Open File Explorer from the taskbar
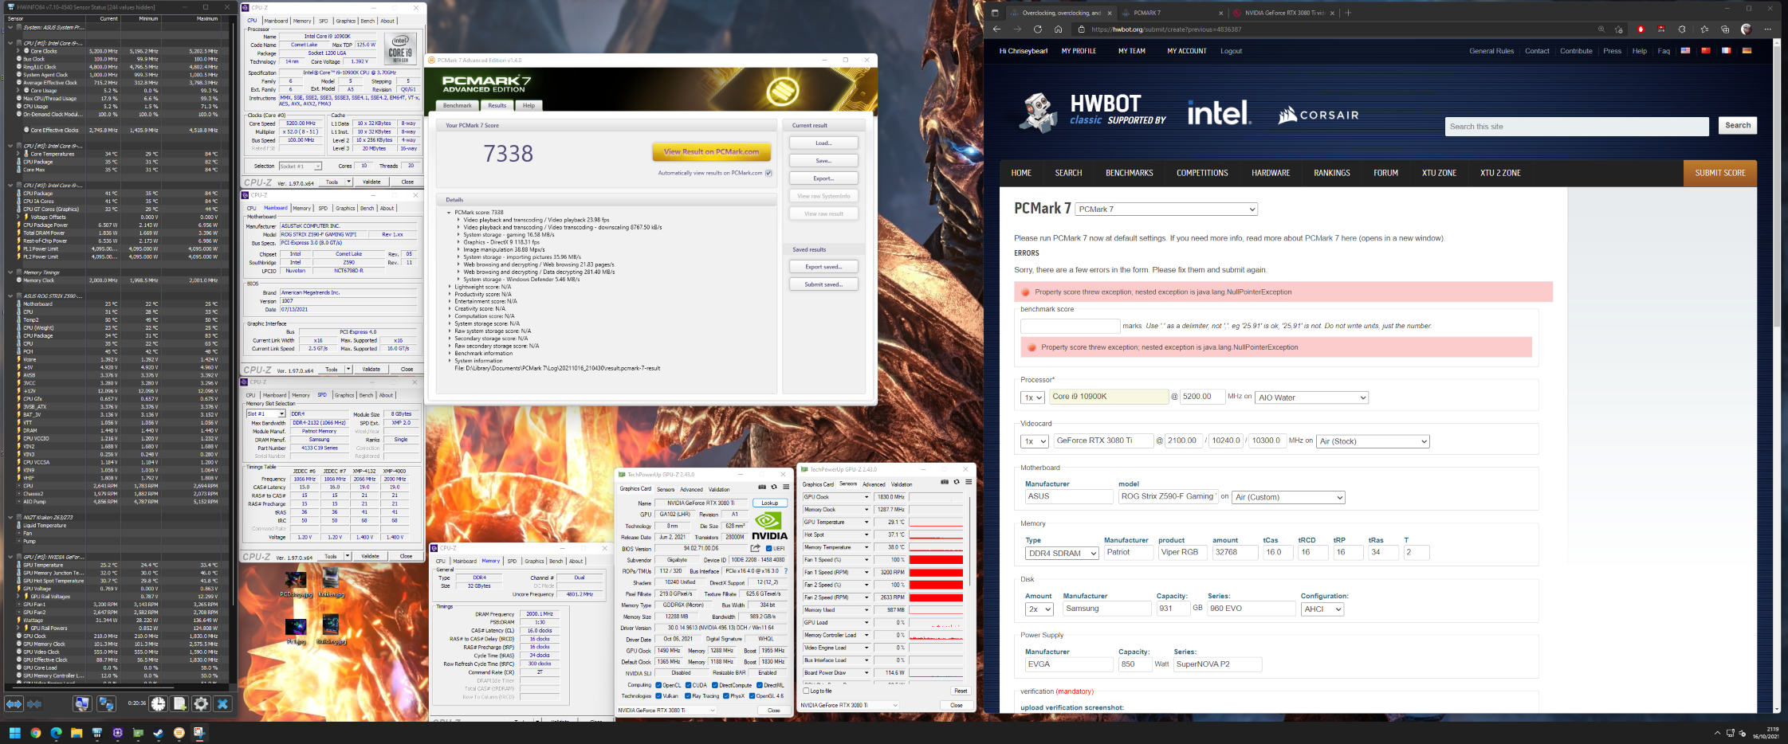 (77, 733)
